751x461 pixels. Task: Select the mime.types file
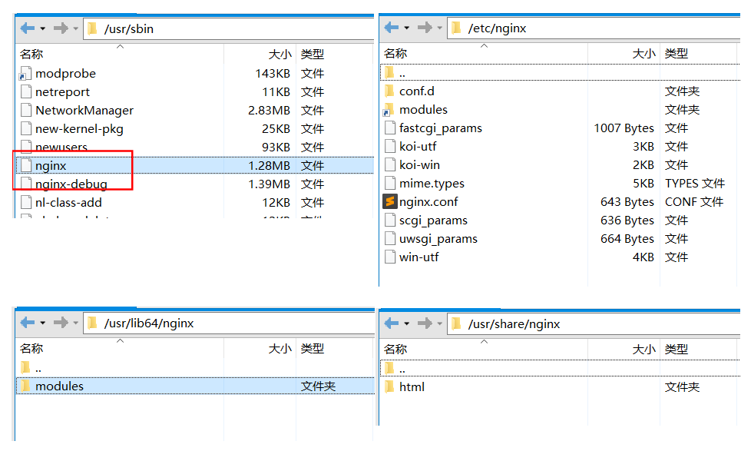pyautogui.click(x=432, y=184)
